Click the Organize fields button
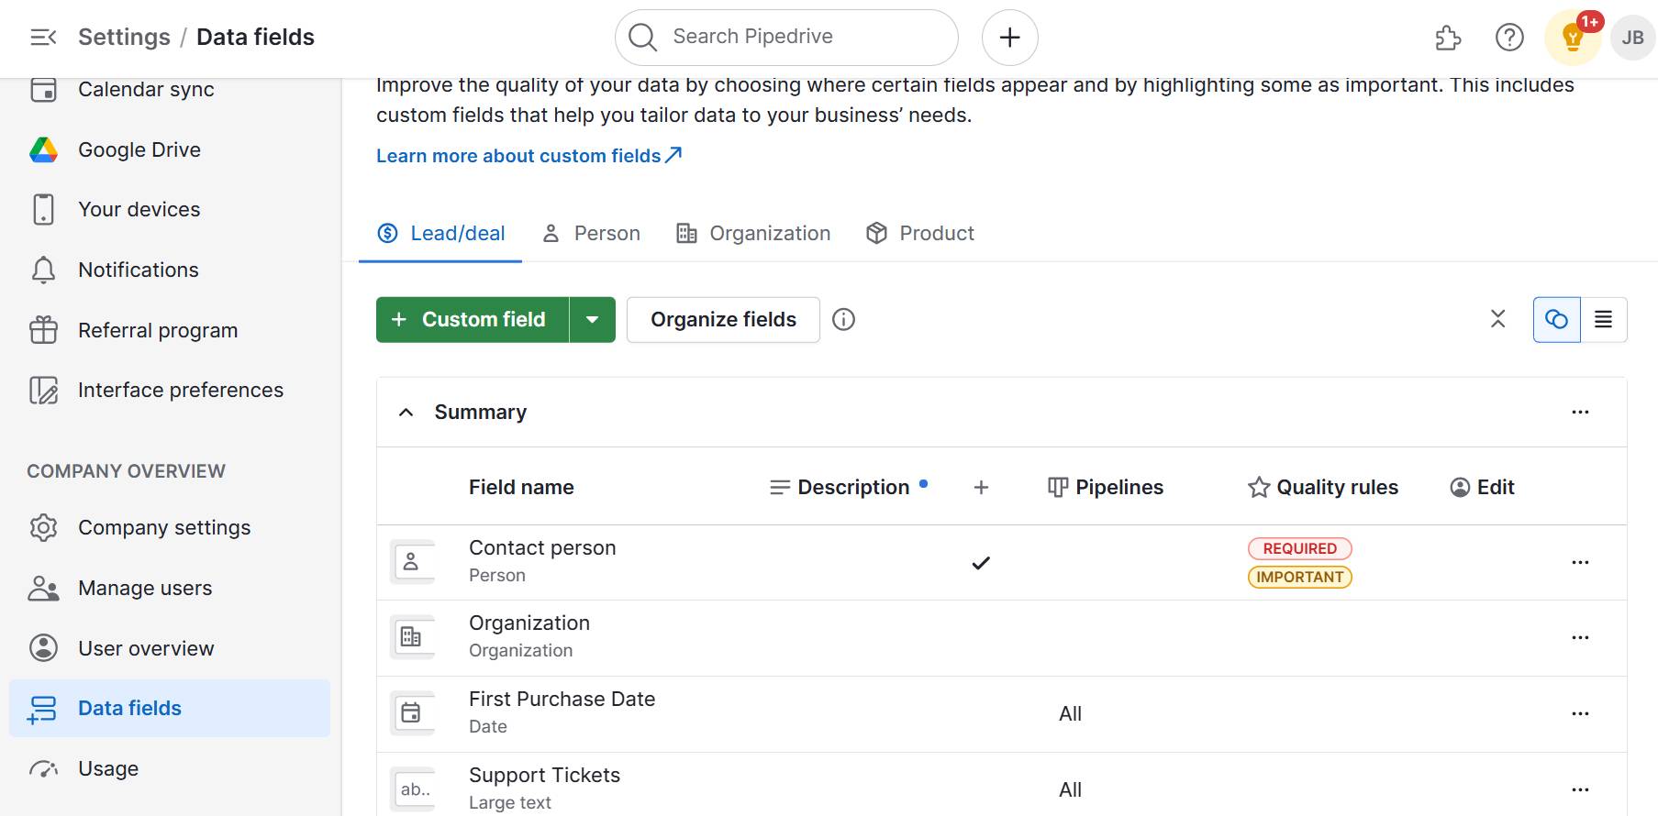The height and width of the screenshot is (816, 1658). (723, 319)
